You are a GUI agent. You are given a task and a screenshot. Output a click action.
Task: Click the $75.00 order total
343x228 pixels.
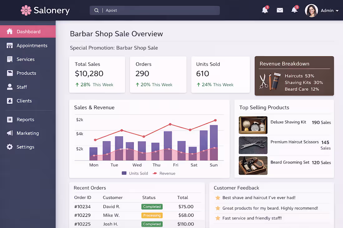(x=186, y=207)
